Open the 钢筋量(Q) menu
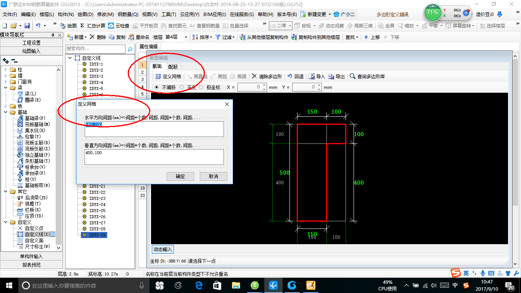The height and width of the screenshot is (293, 521). click(128, 14)
